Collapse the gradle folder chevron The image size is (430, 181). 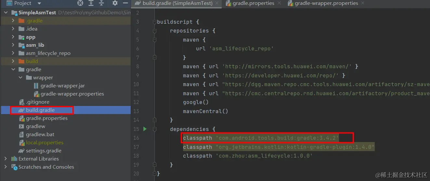click(13, 70)
